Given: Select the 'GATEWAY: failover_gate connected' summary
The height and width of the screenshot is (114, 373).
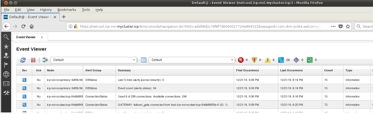Looking at the screenshot, I should point(173,105).
